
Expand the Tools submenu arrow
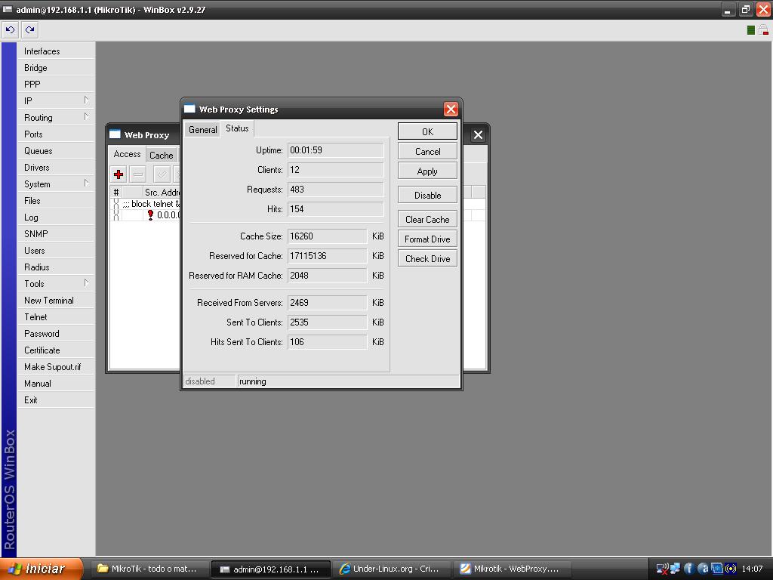[86, 282]
